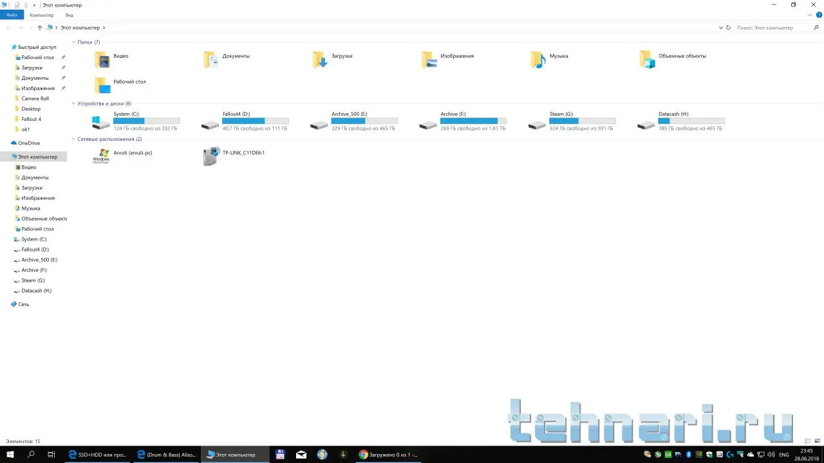Viewport: 824px width, 463px height.
Task: Expand the ribbon with the chevron
Action: [810, 15]
